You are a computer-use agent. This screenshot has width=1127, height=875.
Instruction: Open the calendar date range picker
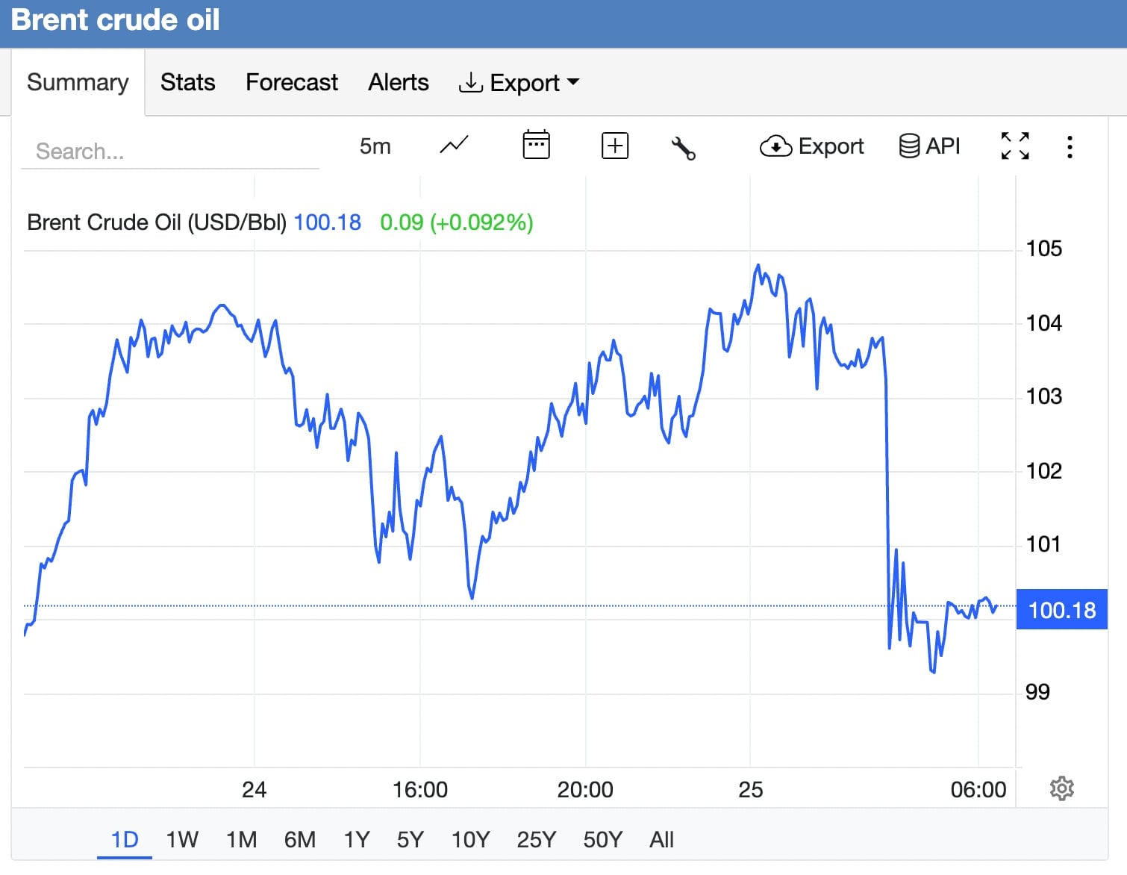tap(536, 146)
